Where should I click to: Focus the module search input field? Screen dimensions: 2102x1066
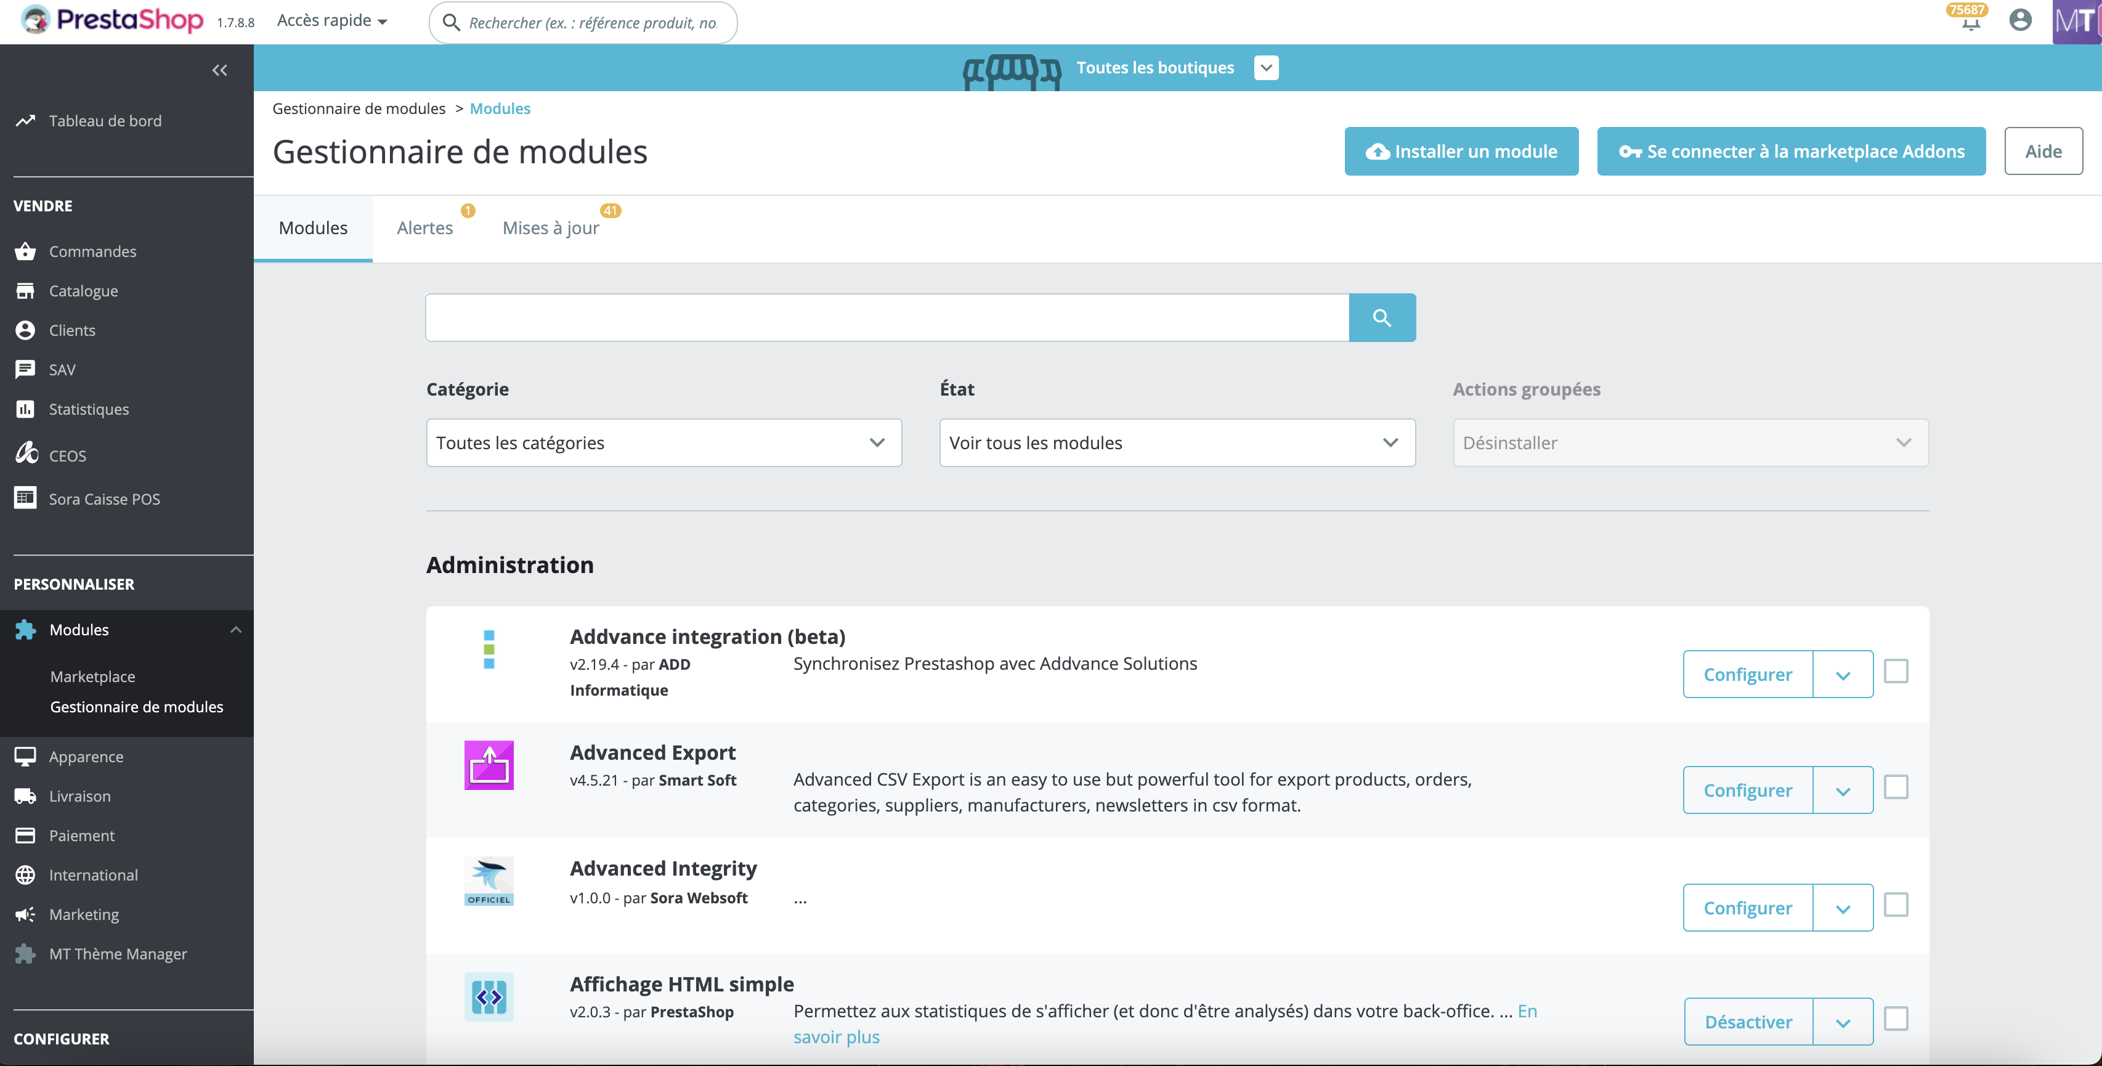point(887,317)
